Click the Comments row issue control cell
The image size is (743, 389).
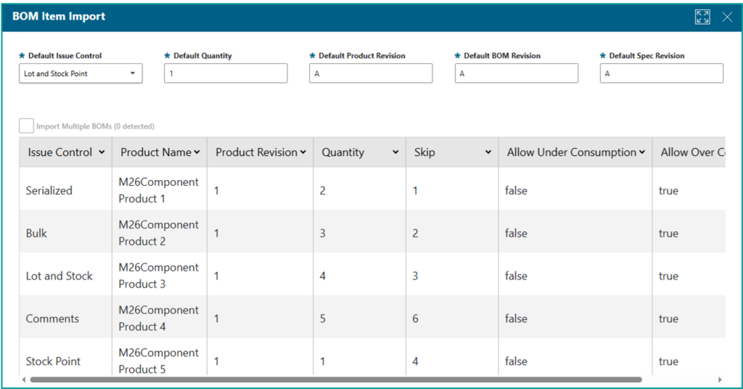(52, 319)
